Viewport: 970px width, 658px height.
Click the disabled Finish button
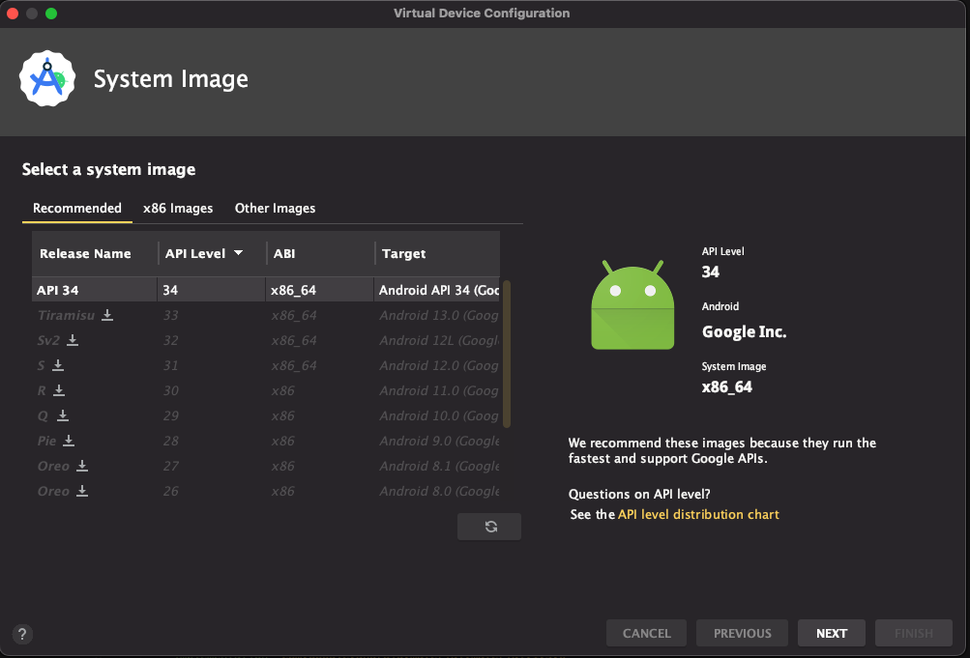tap(914, 633)
